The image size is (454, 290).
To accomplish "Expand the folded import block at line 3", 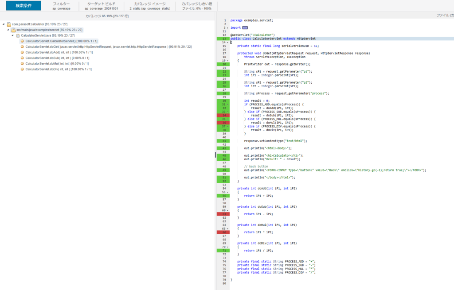I will [x=227, y=28].
